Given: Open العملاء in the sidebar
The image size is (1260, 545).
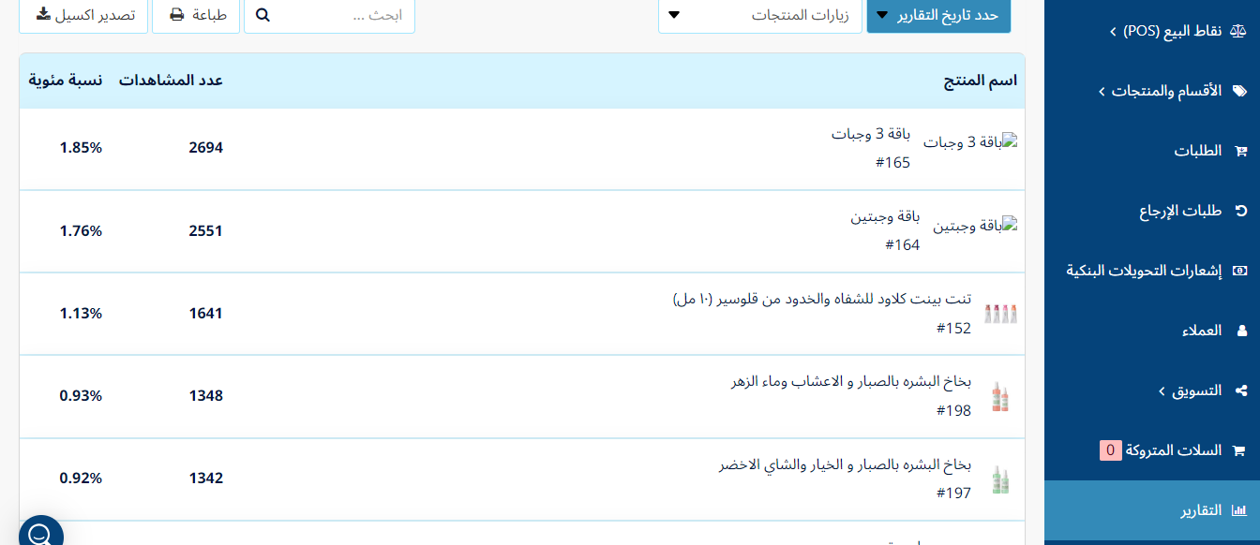Looking at the screenshot, I should [x=1152, y=331].
